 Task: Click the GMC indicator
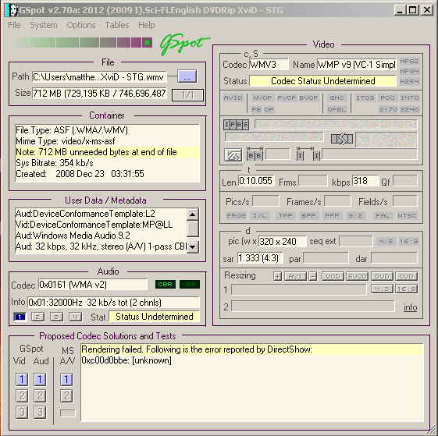(337, 97)
